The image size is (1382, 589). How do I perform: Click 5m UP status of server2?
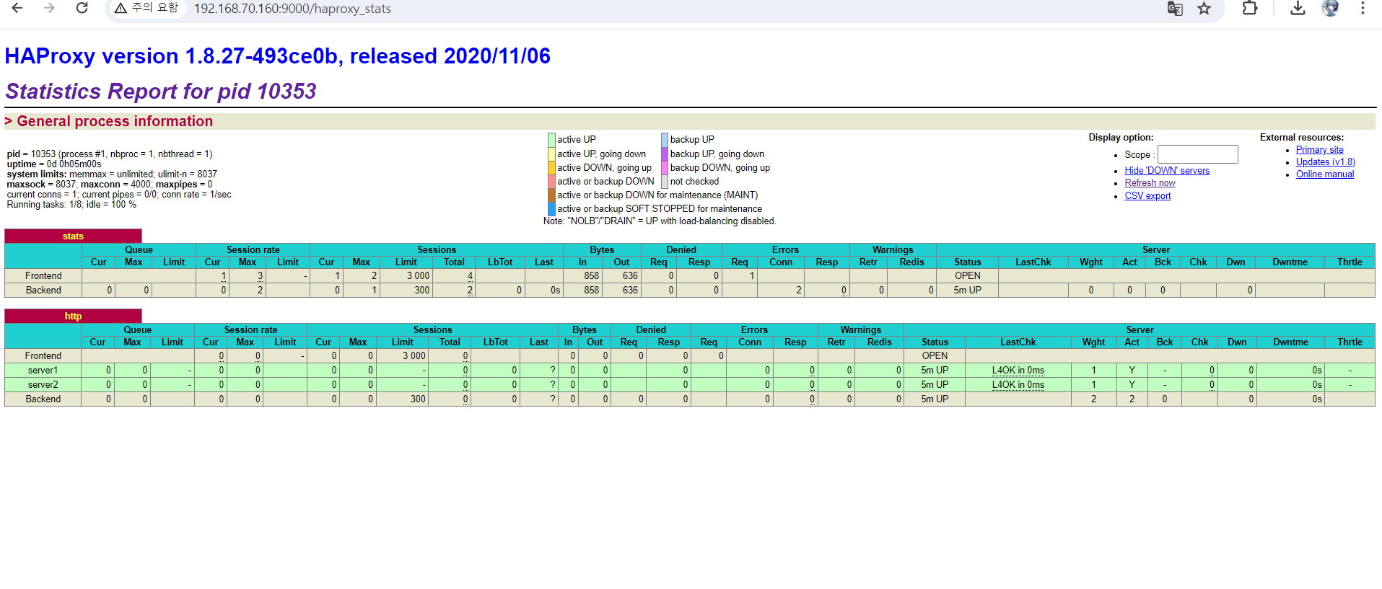coord(935,385)
